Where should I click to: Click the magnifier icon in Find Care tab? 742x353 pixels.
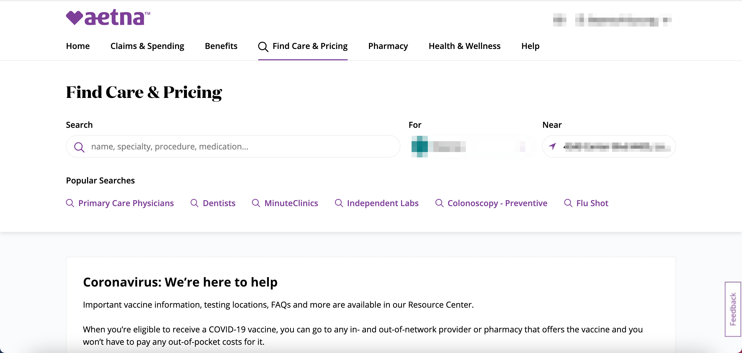[x=263, y=47]
